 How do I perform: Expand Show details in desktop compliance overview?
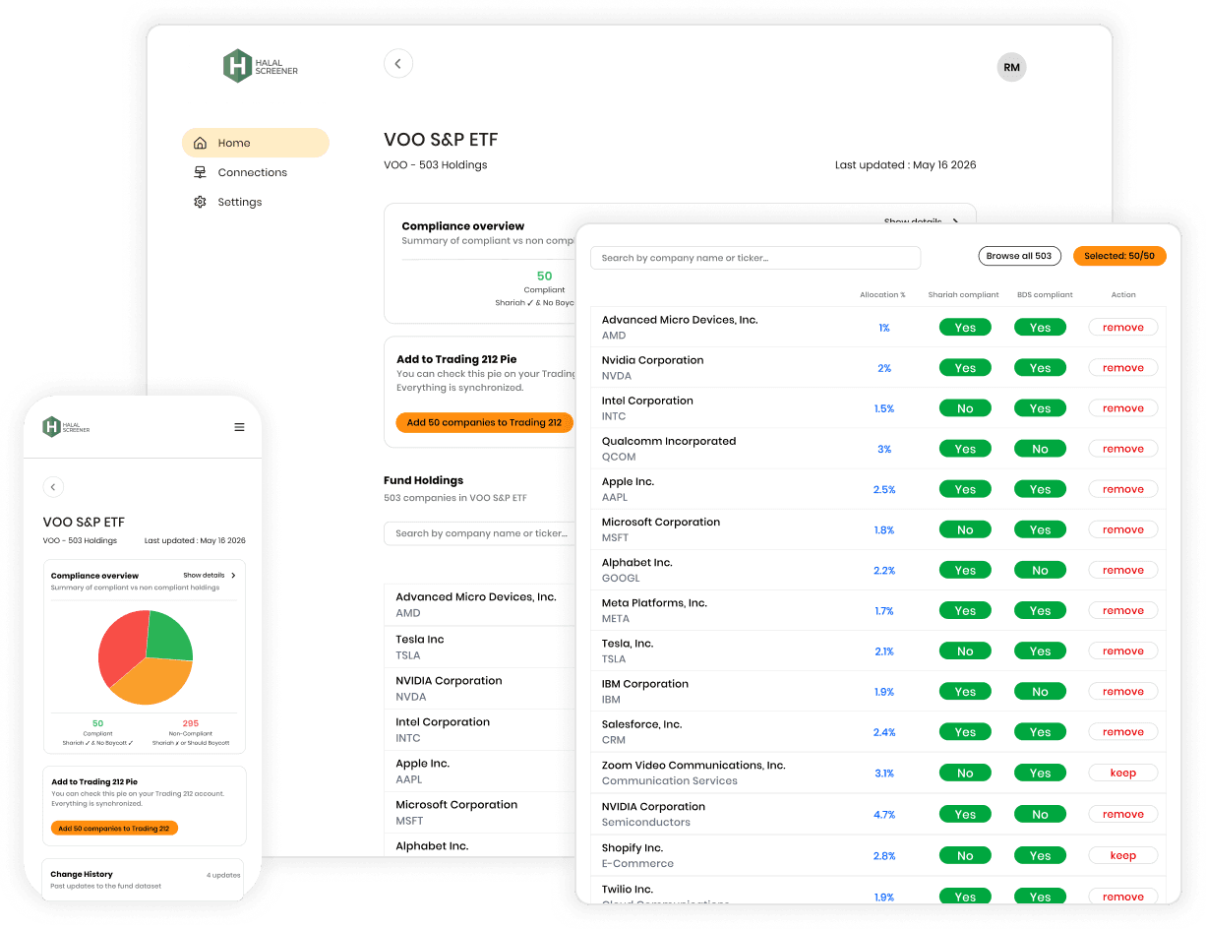point(921,222)
